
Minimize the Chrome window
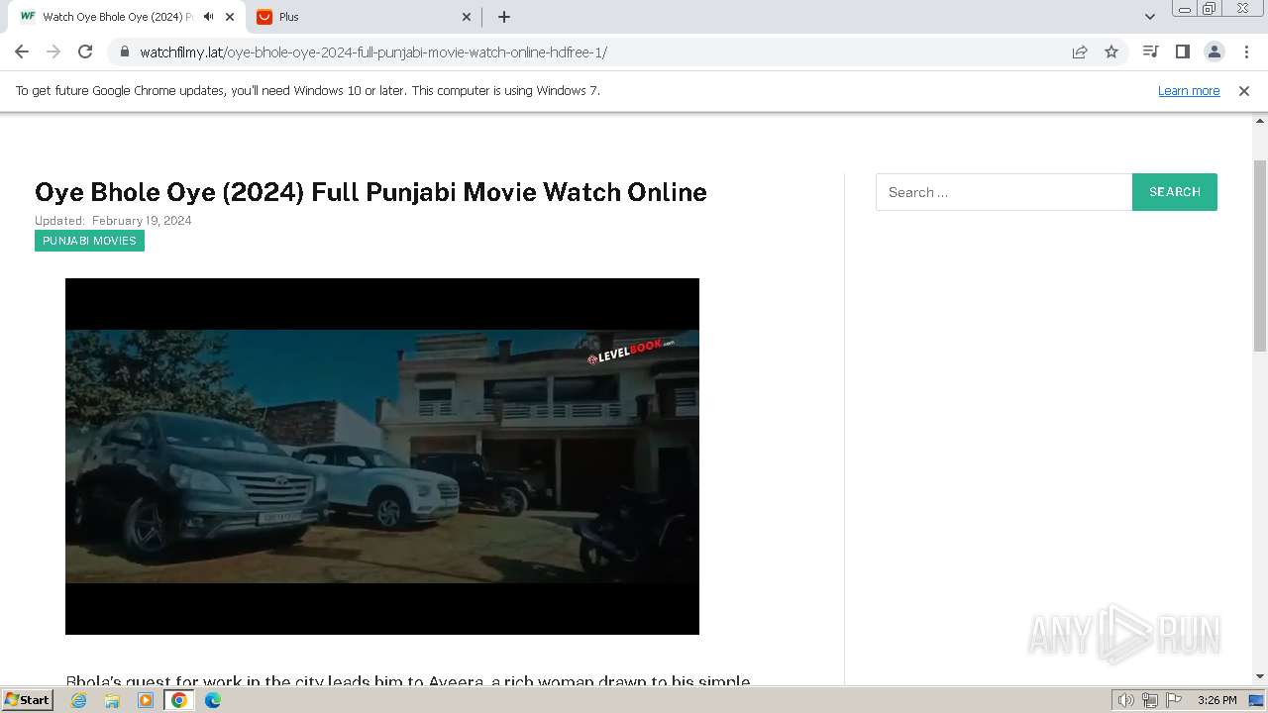pos(1184,9)
